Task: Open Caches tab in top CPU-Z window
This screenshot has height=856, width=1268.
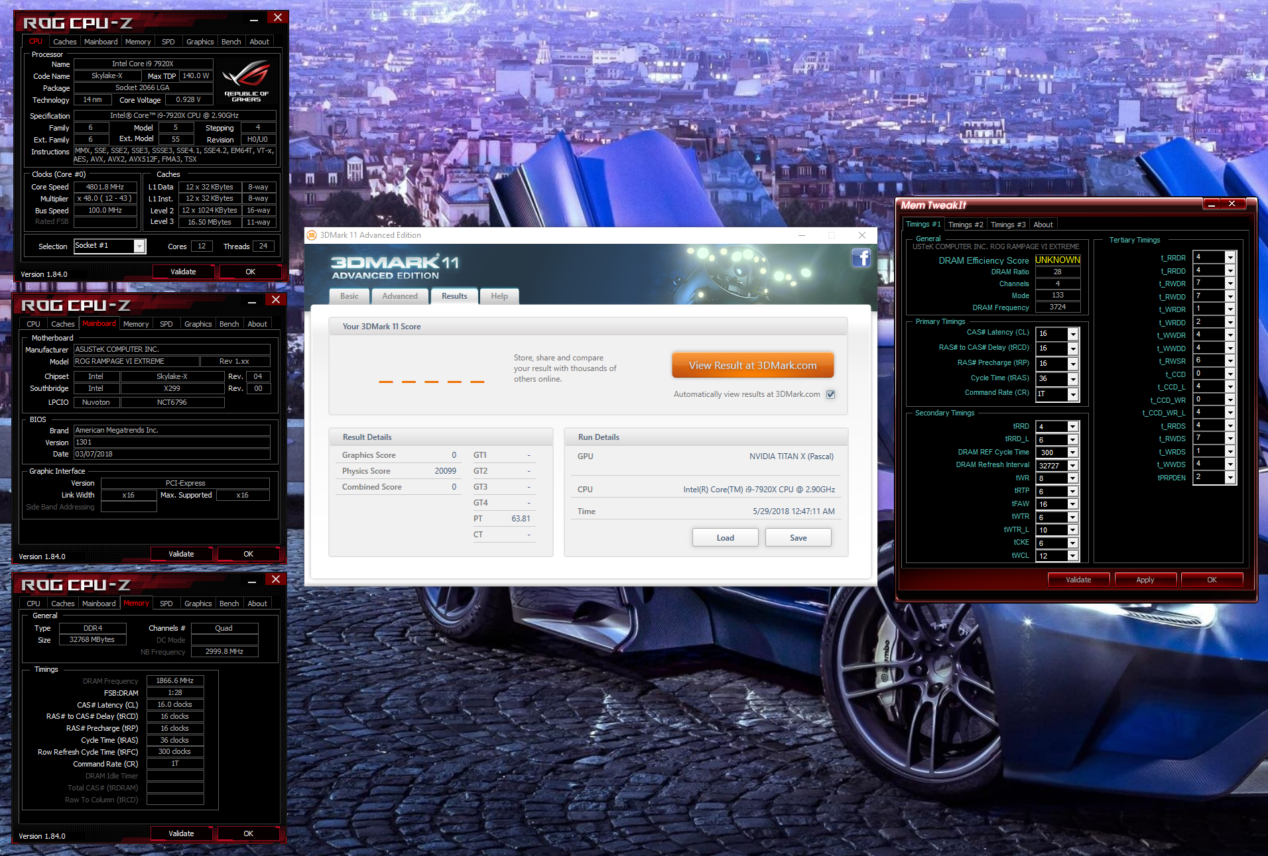Action: pos(65,42)
